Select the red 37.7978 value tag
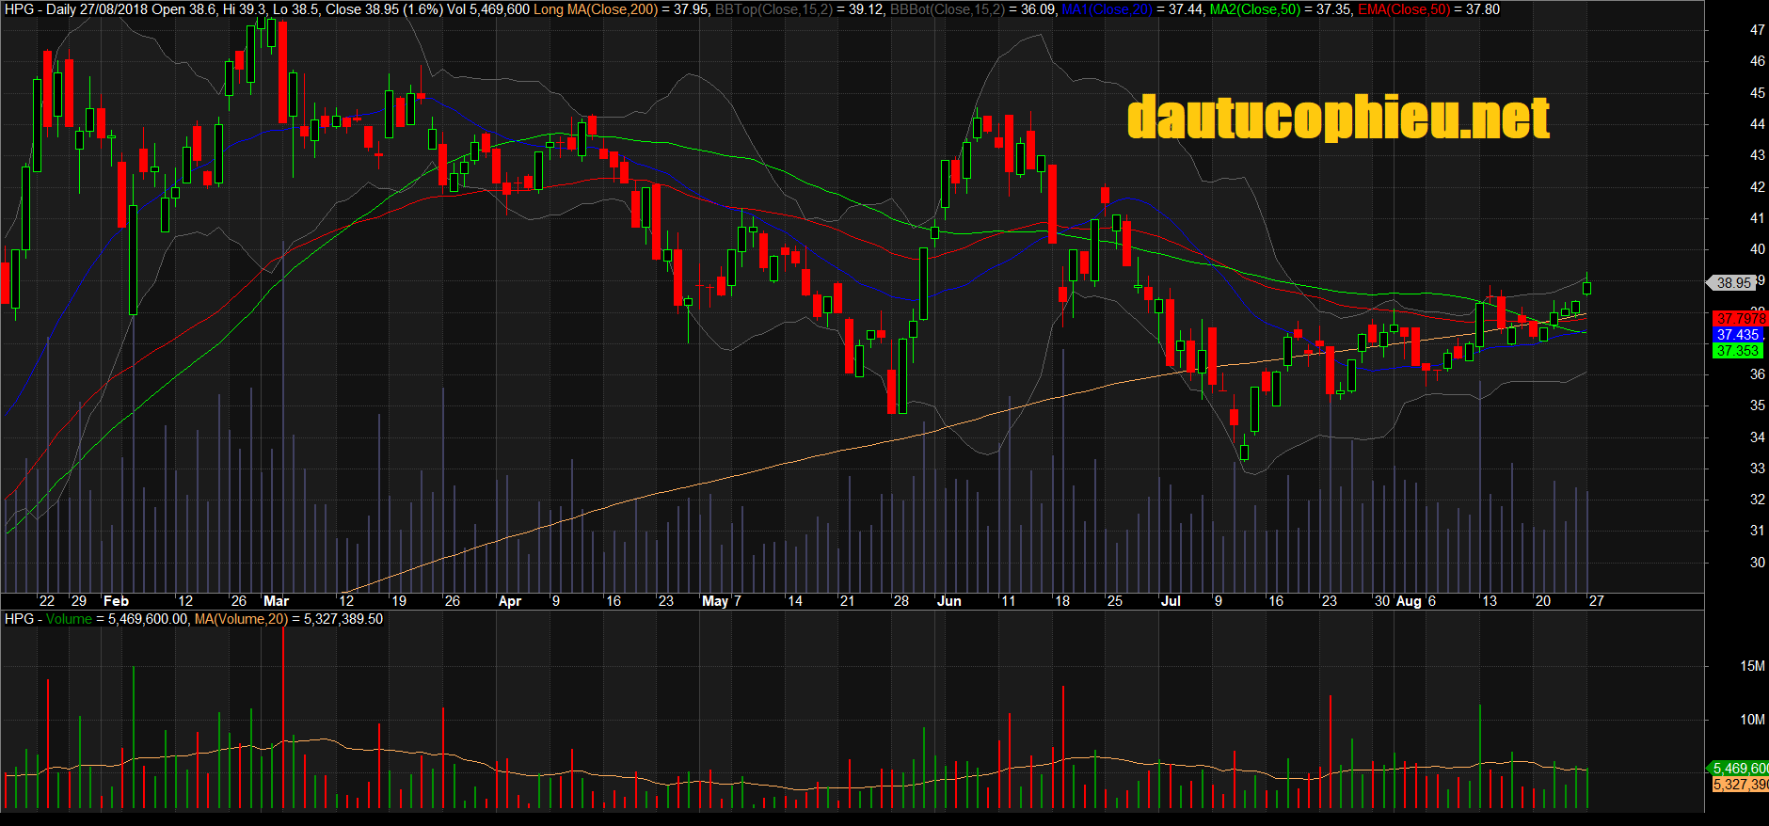This screenshot has height=826, width=1769. 1739,319
